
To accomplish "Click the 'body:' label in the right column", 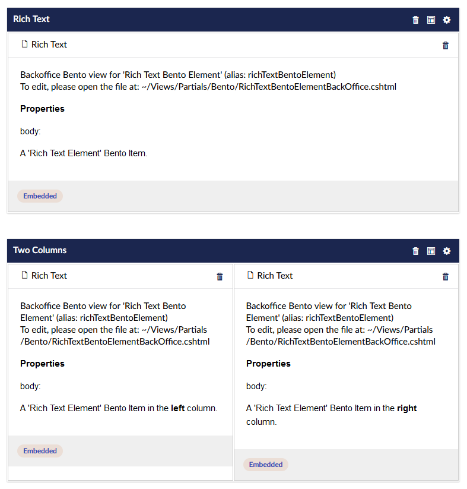I will pos(256,386).
